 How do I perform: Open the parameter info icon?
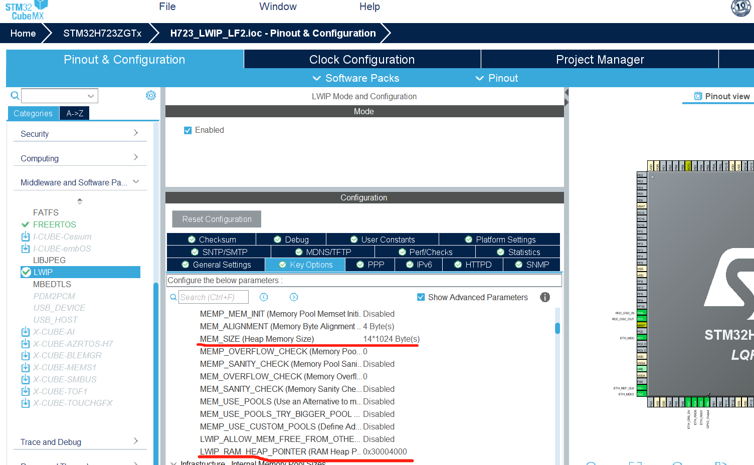(545, 297)
